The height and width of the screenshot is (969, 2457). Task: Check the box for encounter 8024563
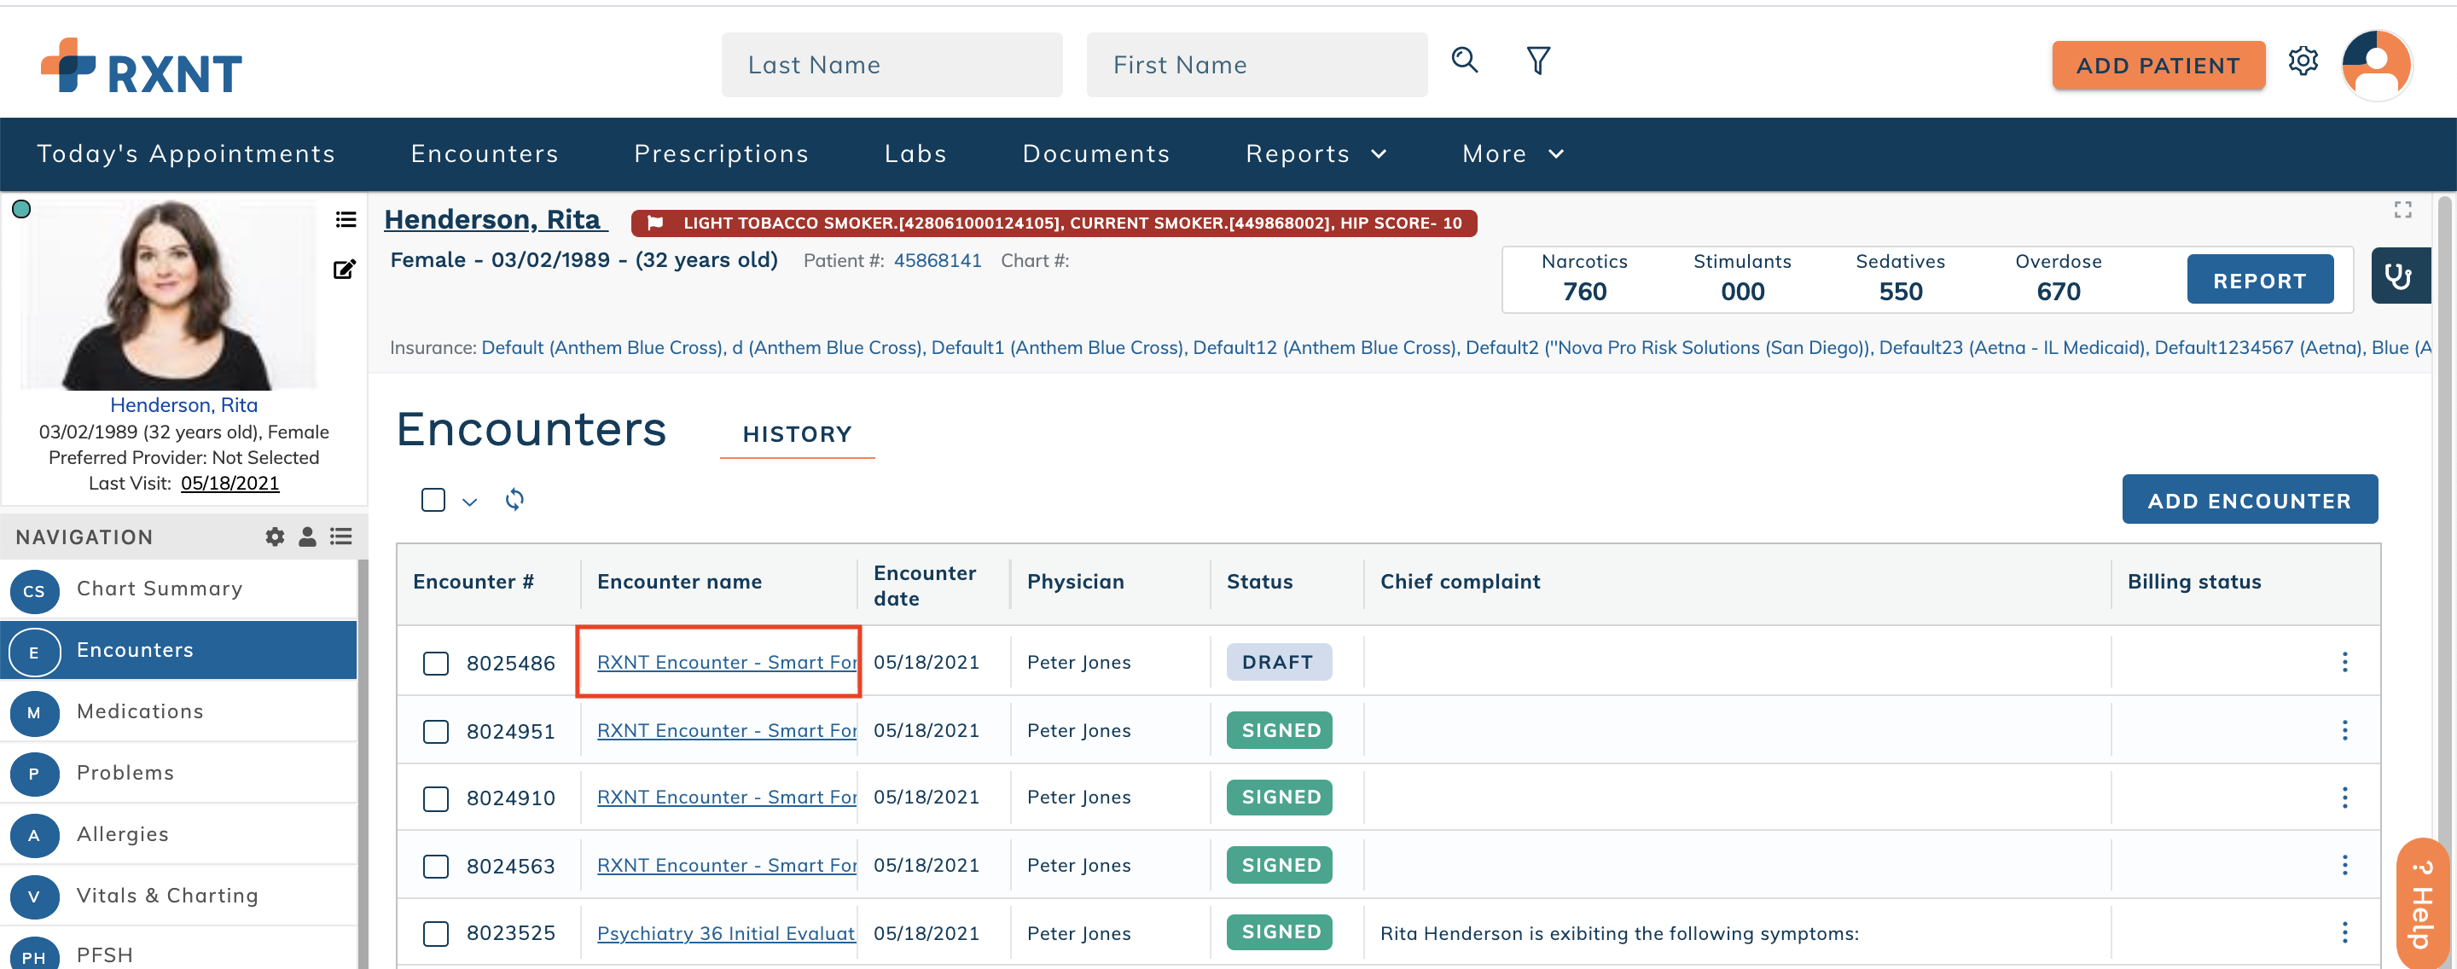click(x=436, y=866)
